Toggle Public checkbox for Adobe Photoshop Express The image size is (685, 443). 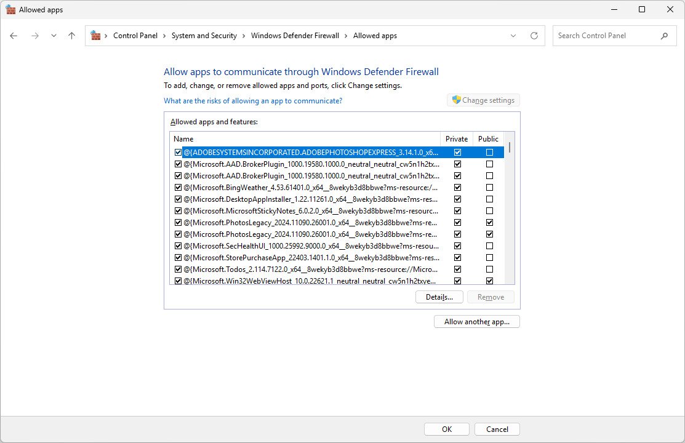click(489, 152)
